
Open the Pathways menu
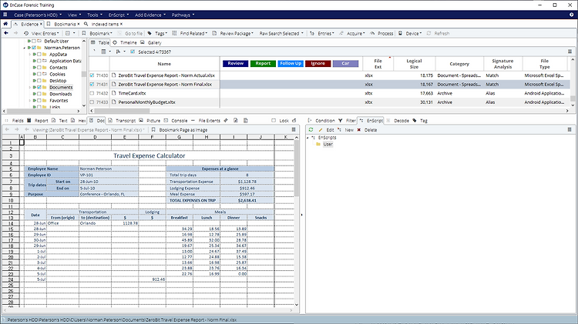[183, 15]
